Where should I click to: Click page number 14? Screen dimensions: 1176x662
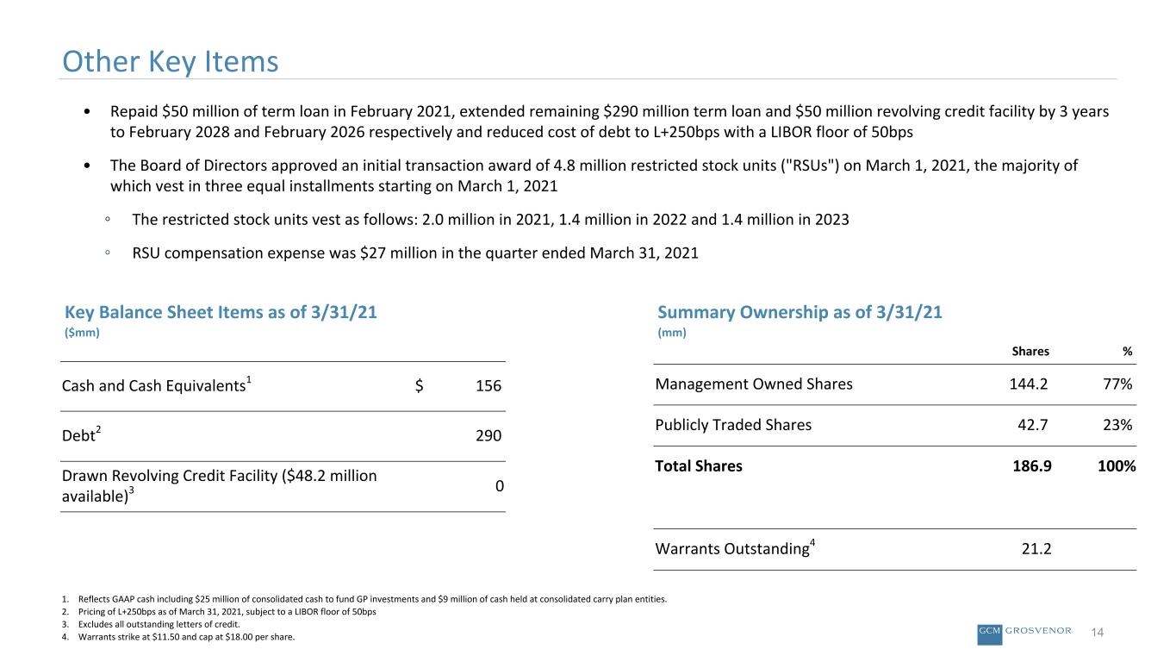point(1098,634)
